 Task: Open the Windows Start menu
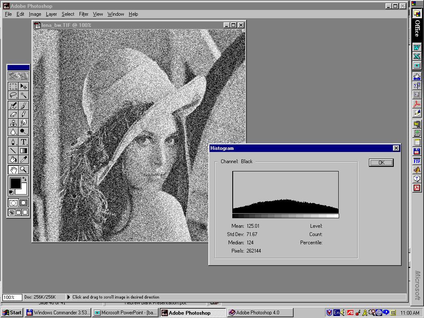12,313
